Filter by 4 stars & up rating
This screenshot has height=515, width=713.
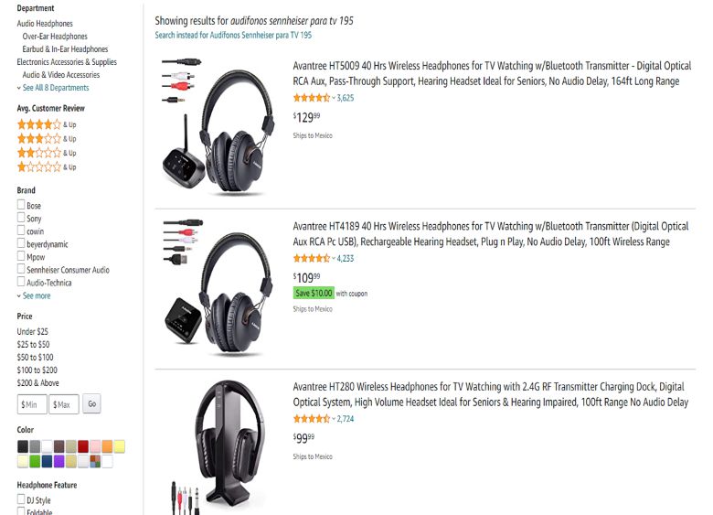[x=39, y=123]
